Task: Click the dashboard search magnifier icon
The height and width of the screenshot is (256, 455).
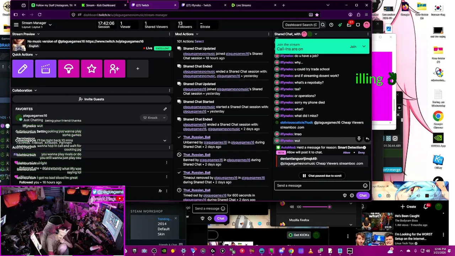Action: [323, 25]
